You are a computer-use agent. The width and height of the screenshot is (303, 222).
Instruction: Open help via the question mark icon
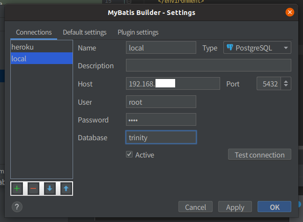[17, 207]
